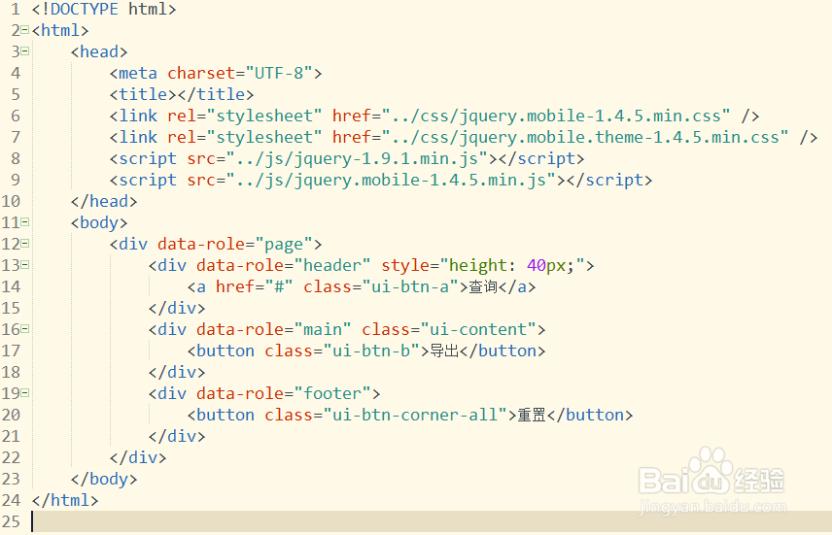Image resolution: width=832 pixels, height=535 pixels.
Task: Click the empty title tag on line 5
Action: pos(182,94)
